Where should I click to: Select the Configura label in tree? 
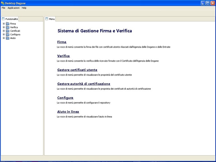click(x=15, y=34)
